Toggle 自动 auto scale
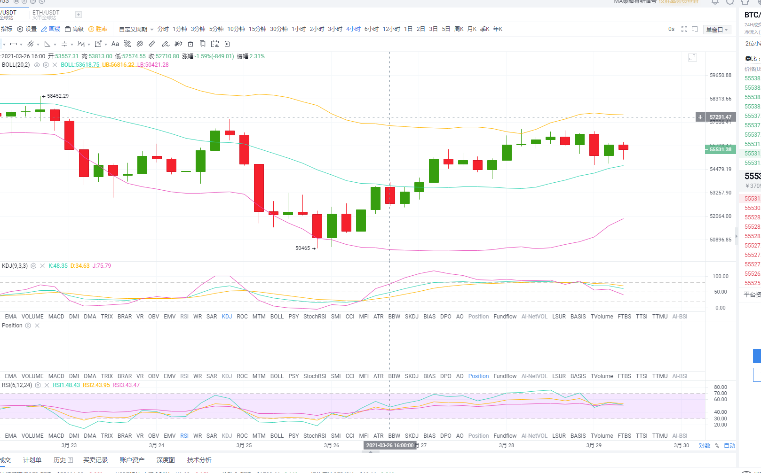Viewport: 761px width, 473px height. (729, 446)
